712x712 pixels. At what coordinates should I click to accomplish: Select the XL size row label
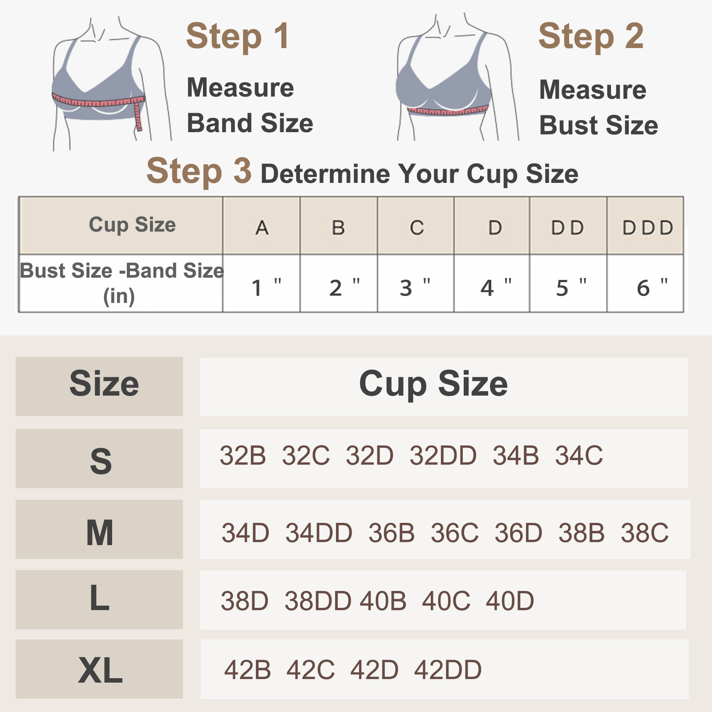[99, 669]
